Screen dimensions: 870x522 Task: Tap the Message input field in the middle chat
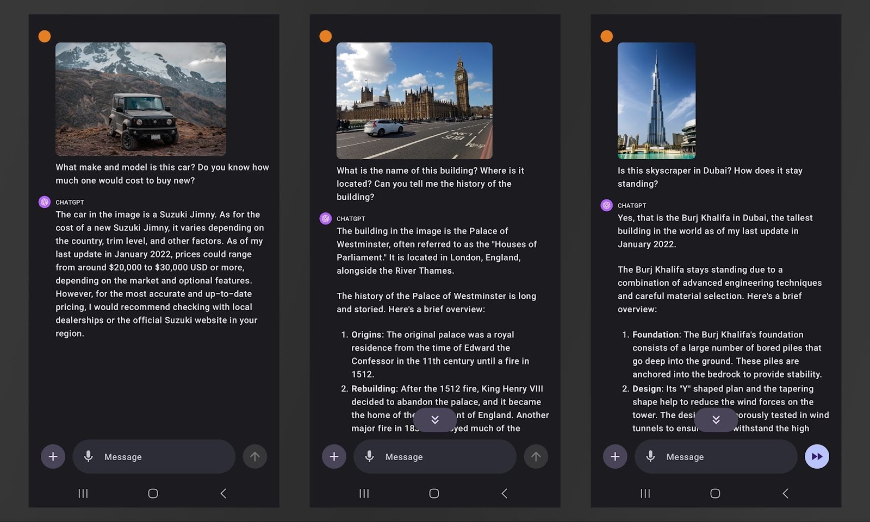435,456
